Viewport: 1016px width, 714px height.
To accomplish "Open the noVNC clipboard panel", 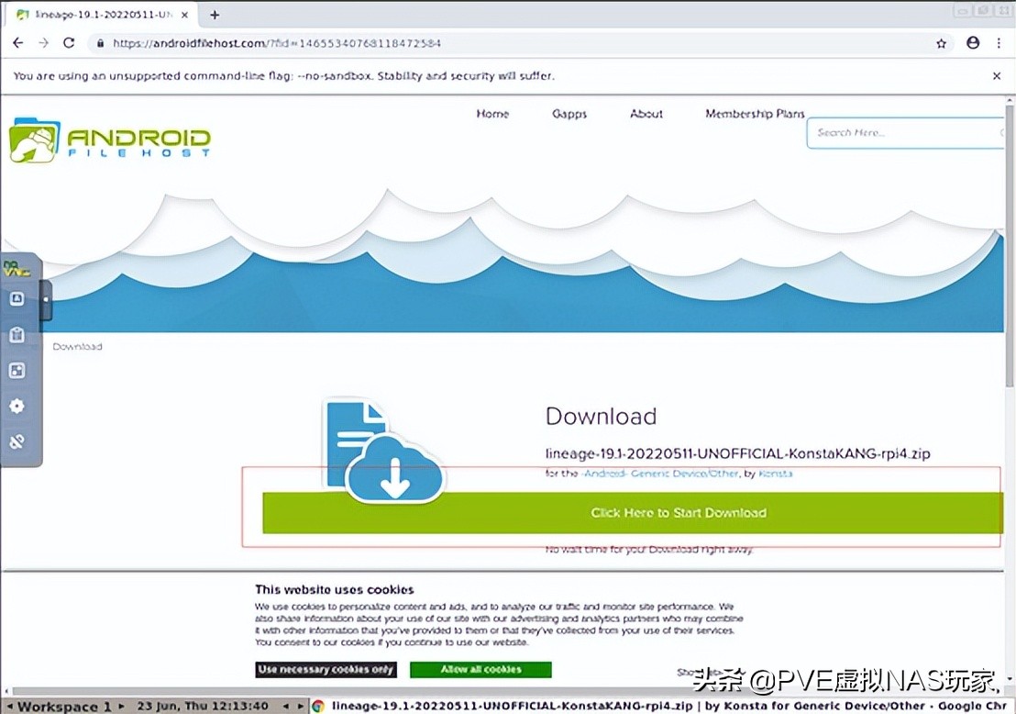I will pyautogui.click(x=17, y=335).
